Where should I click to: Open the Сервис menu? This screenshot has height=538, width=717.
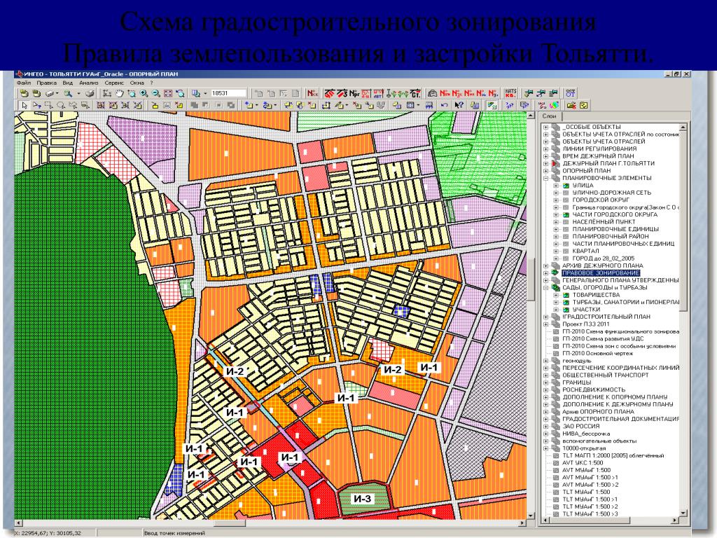pyautogui.click(x=114, y=83)
